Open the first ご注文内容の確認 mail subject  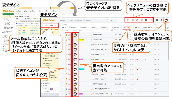point(97,35)
